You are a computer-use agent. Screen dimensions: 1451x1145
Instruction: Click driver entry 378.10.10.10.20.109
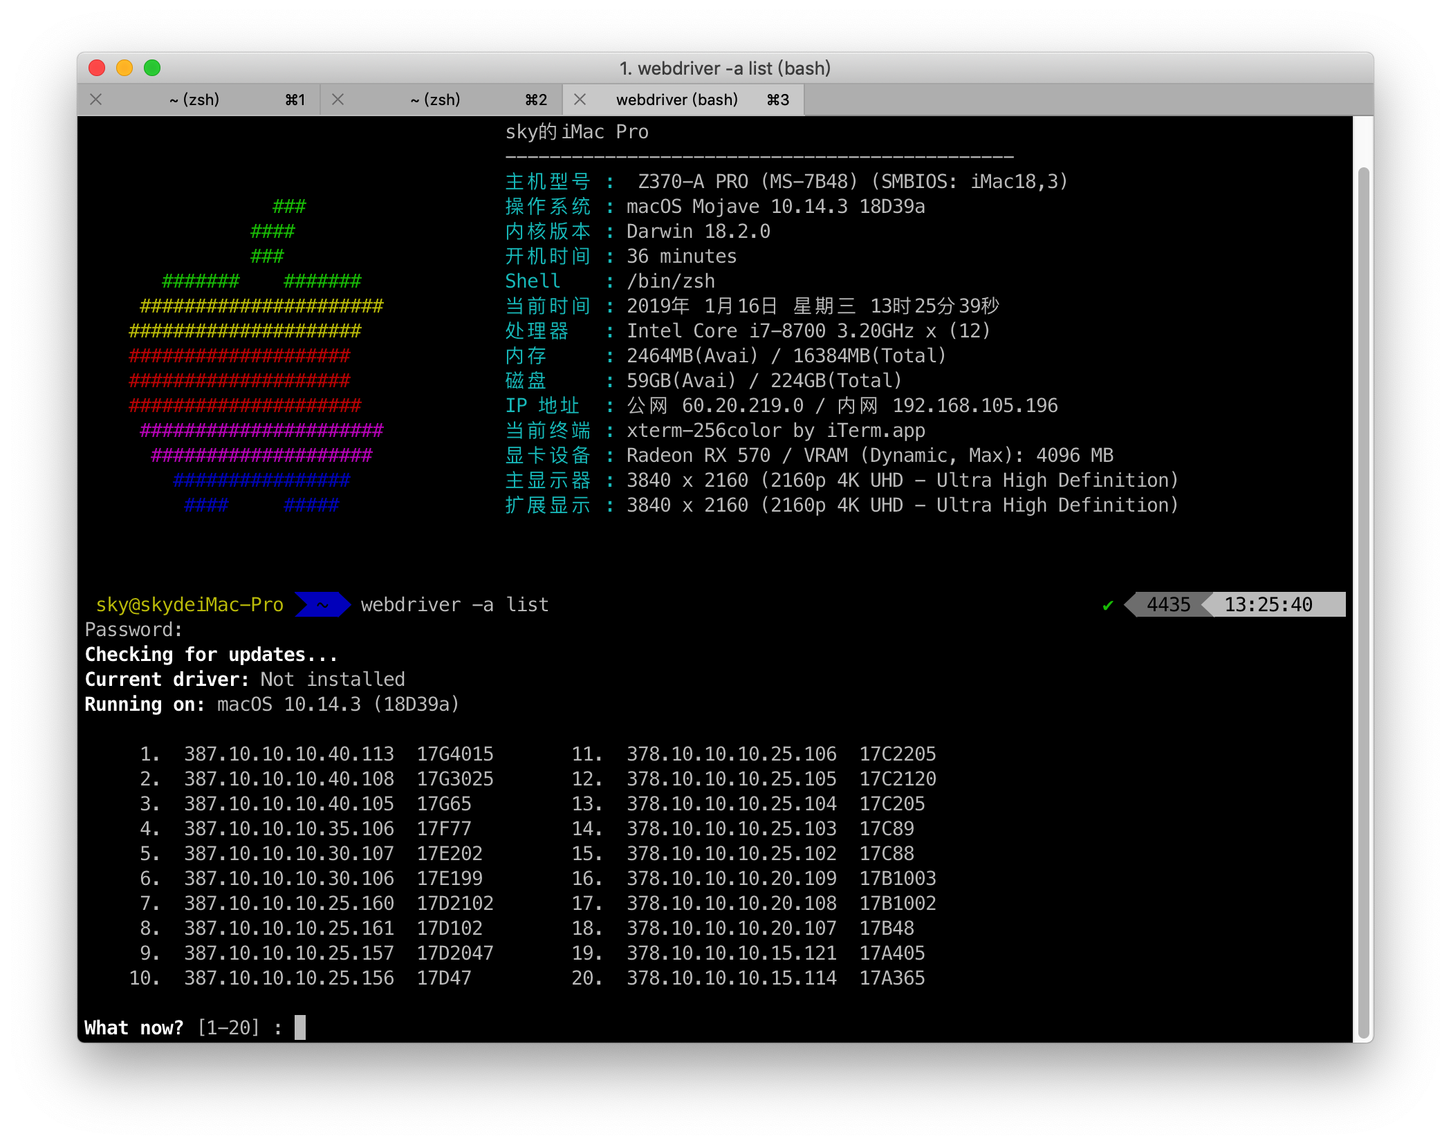click(x=732, y=879)
